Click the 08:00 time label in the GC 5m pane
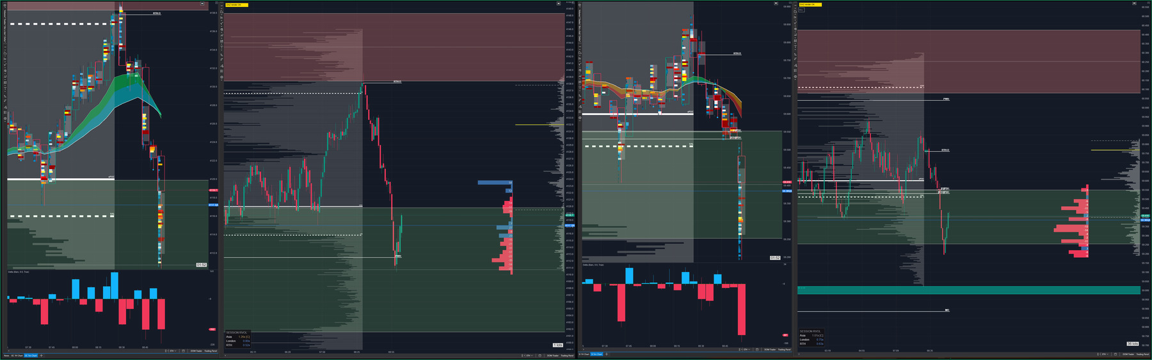This screenshot has width=1152, height=360. (75, 347)
